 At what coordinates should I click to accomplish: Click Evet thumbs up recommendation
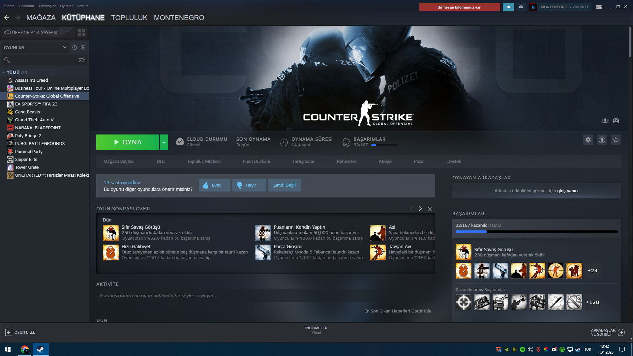point(214,185)
